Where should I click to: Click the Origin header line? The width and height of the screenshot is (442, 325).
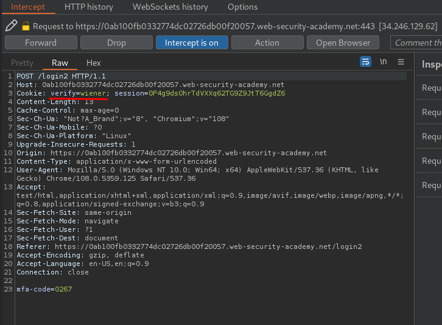172,153
